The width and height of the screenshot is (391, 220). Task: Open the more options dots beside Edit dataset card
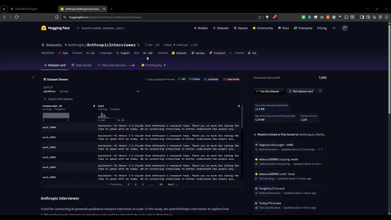[x=320, y=91]
